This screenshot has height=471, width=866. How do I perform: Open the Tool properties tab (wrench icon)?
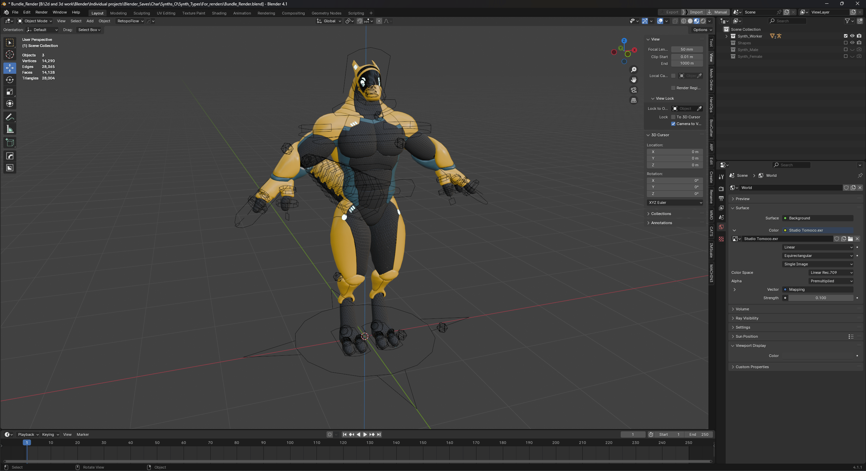(x=721, y=177)
